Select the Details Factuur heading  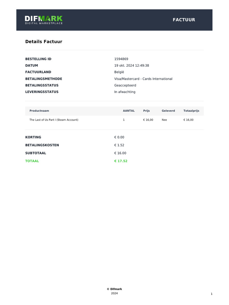click(44, 42)
